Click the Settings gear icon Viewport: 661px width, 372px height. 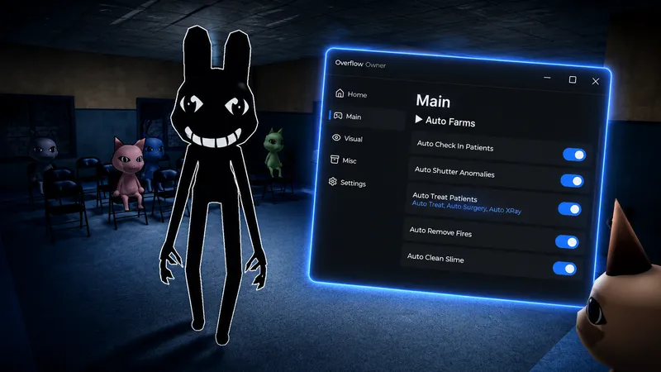click(x=333, y=182)
